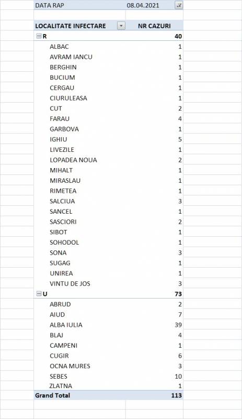The image size is (242, 419).
Task: Open the DATA RAP filter button
Action: (179, 5)
